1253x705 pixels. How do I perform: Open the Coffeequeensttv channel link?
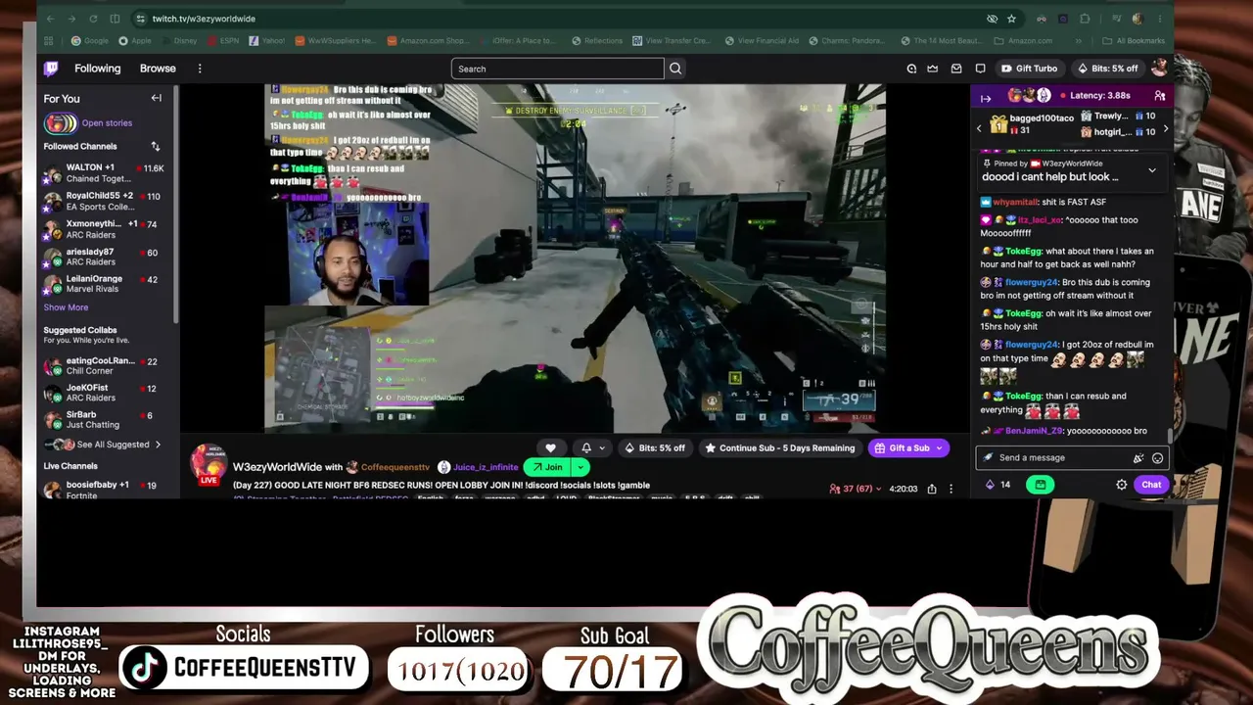click(394, 467)
